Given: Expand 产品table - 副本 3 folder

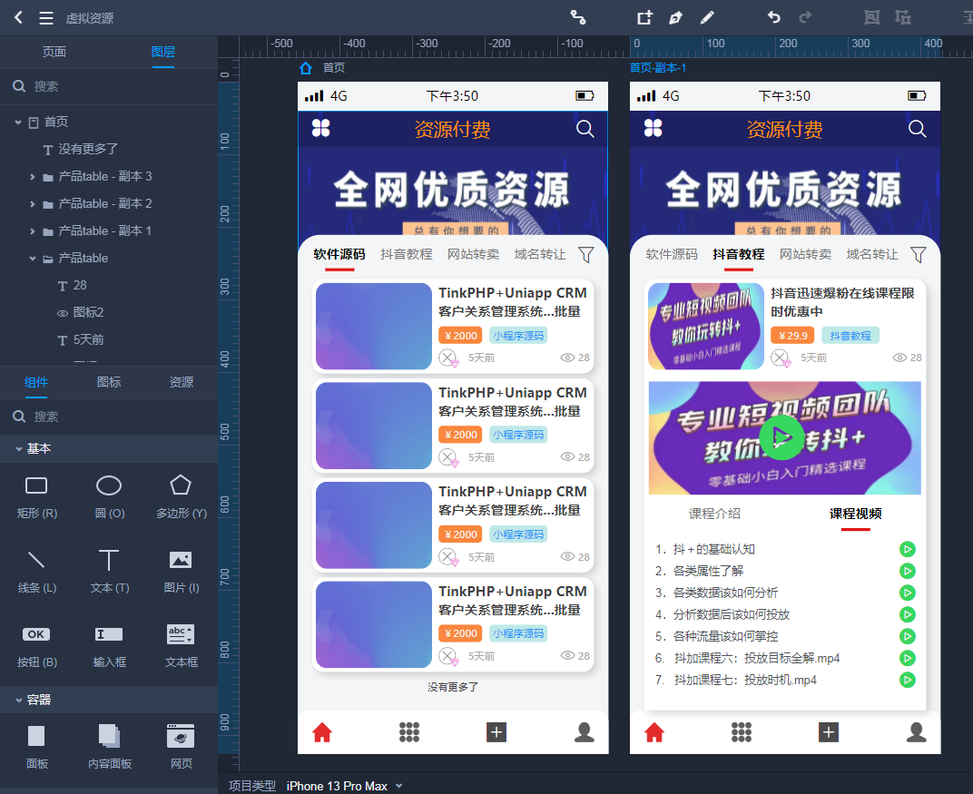Looking at the screenshot, I should point(33,177).
